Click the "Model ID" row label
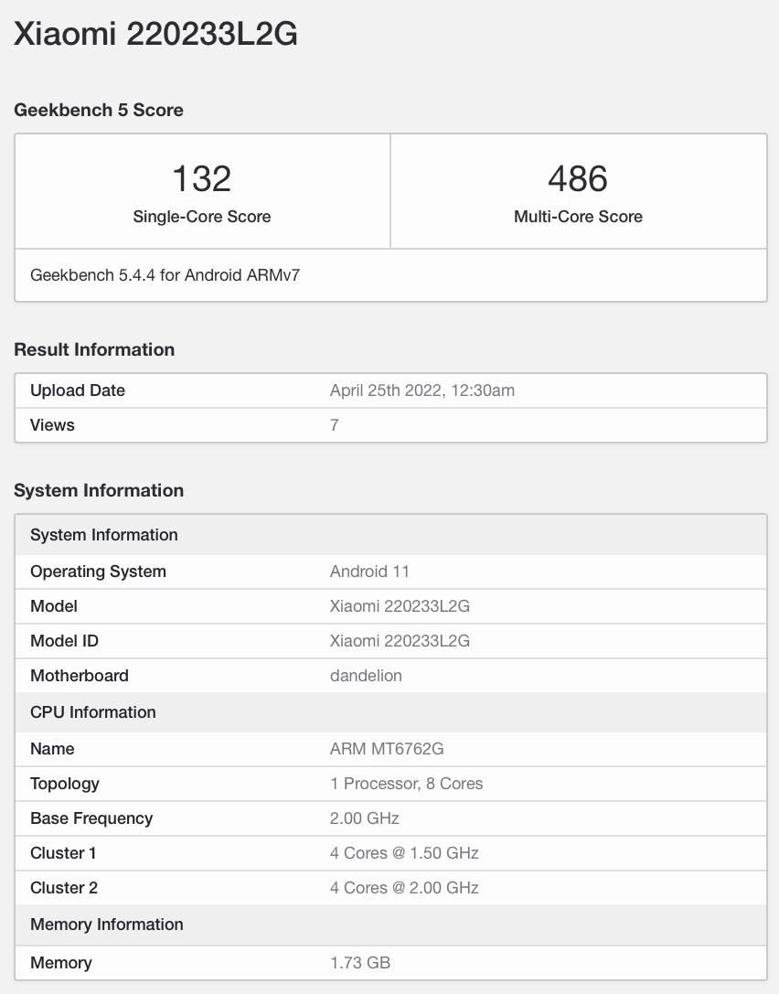The image size is (779, 994). tap(64, 641)
